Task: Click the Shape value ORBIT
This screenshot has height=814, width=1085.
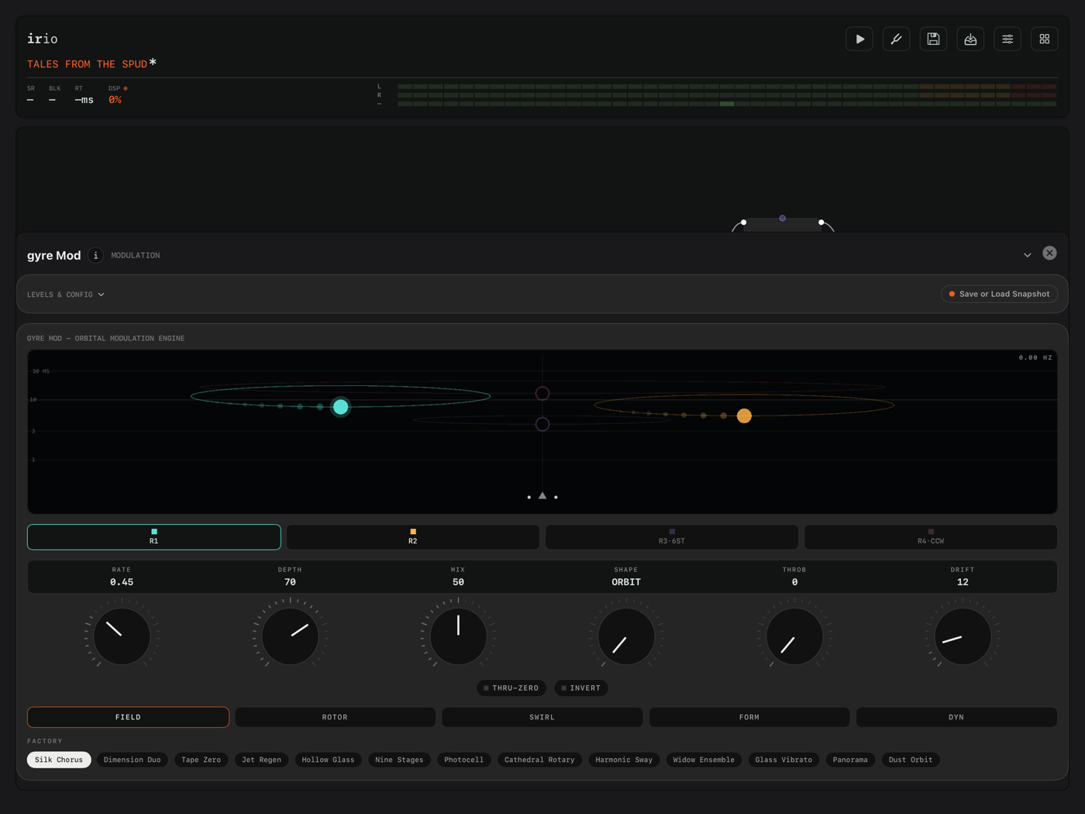Action: click(x=626, y=582)
